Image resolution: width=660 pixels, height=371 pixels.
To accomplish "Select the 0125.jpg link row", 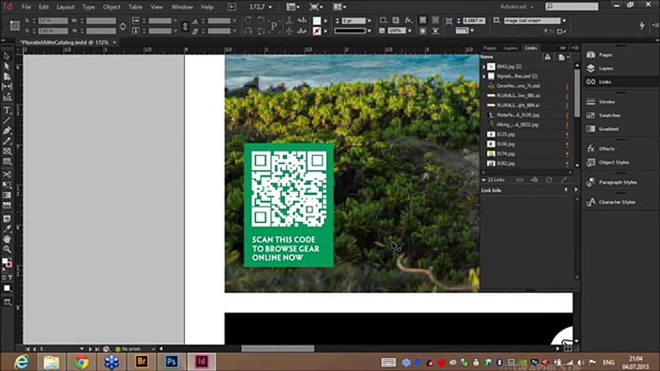I will pos(526,134).
